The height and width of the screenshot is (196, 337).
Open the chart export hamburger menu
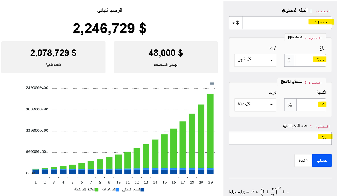(x=212, y=83)
